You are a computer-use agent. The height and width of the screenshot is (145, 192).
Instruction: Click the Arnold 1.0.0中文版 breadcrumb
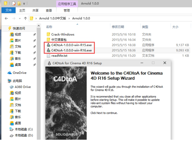(x=53, y=18)
